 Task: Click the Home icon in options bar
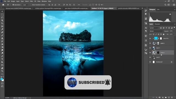3,5
